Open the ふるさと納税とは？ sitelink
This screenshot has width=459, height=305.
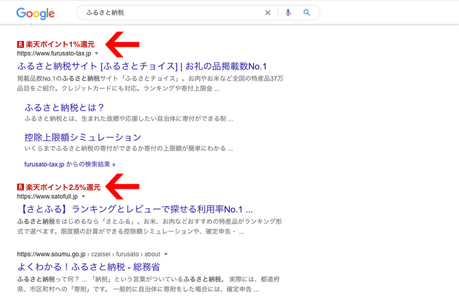click(x=64, y=108)
